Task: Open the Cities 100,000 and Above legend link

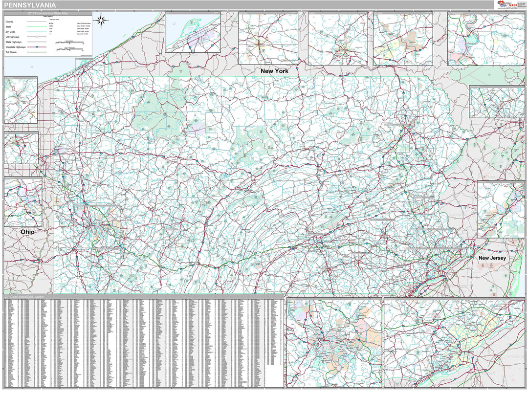Action: pos(84,23)
